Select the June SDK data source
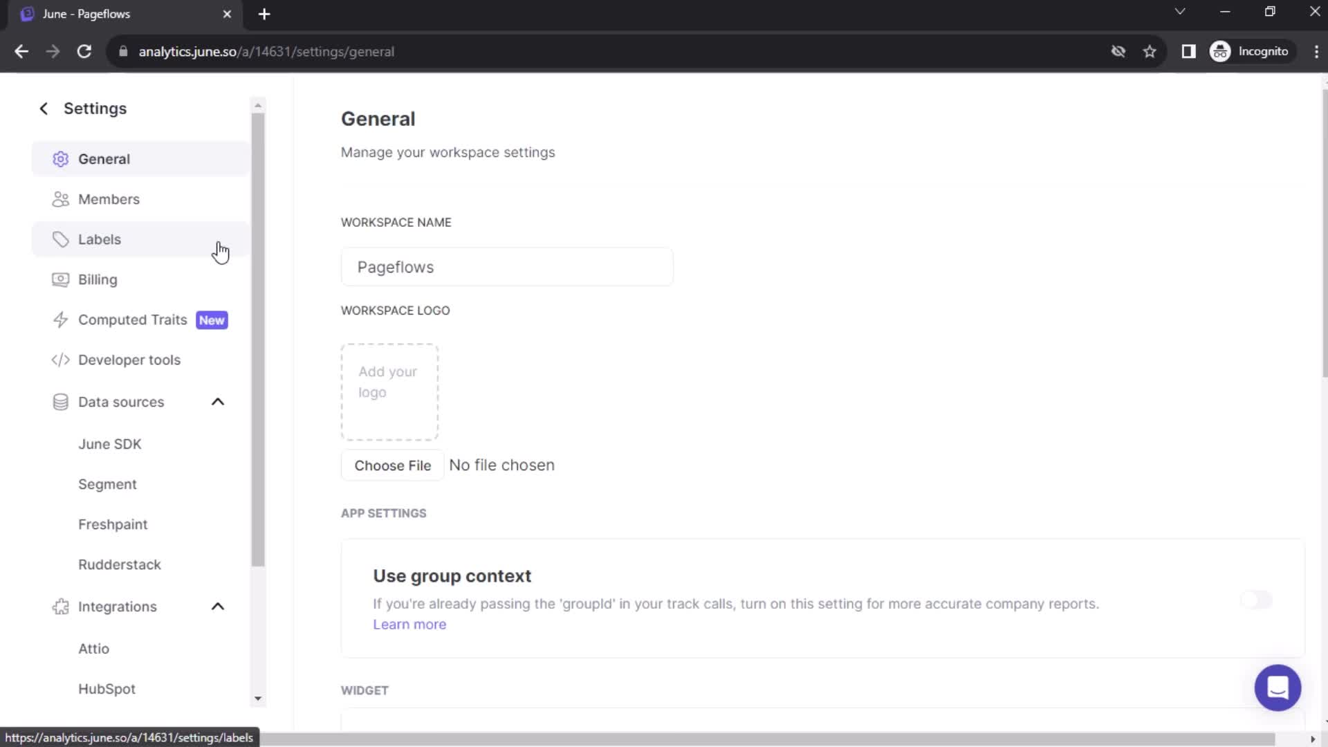 pos(111,444)
